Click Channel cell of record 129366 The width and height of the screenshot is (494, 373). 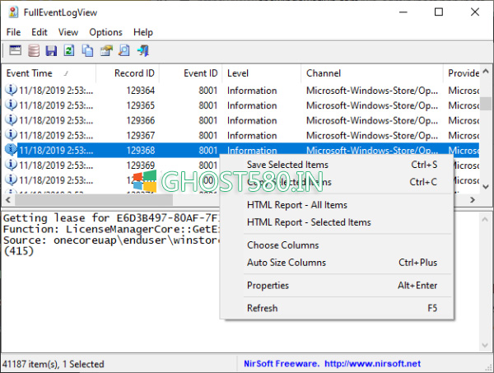[x=372, y=120]
